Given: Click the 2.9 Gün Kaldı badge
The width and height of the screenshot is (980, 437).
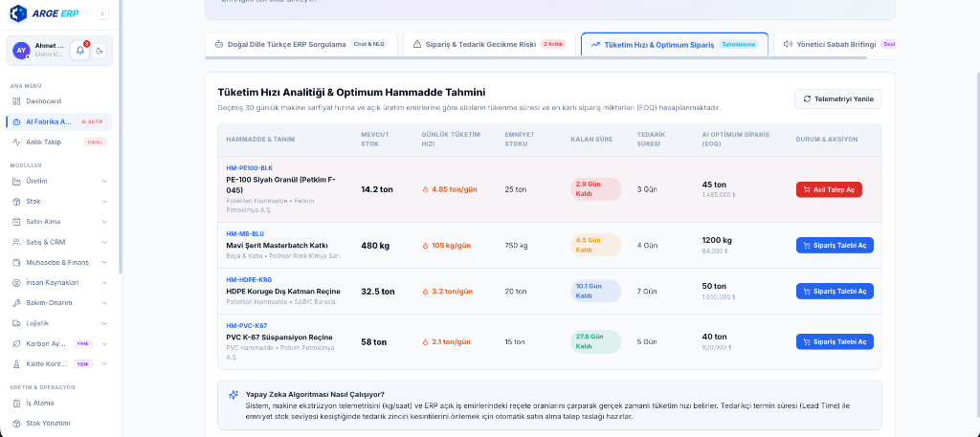Looking at the screenshot, I should click(595, 189).
